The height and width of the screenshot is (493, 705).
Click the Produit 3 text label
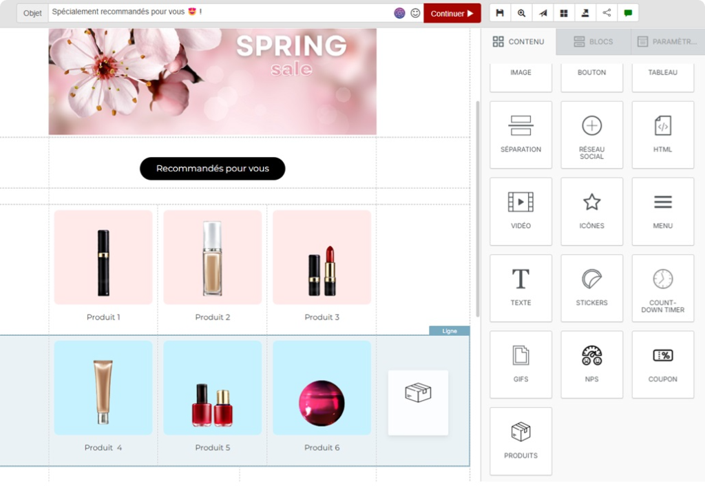point(322,317)
